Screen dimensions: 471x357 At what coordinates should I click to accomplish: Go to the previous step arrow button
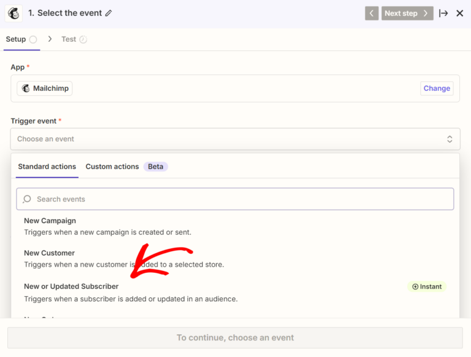point(372,14)
